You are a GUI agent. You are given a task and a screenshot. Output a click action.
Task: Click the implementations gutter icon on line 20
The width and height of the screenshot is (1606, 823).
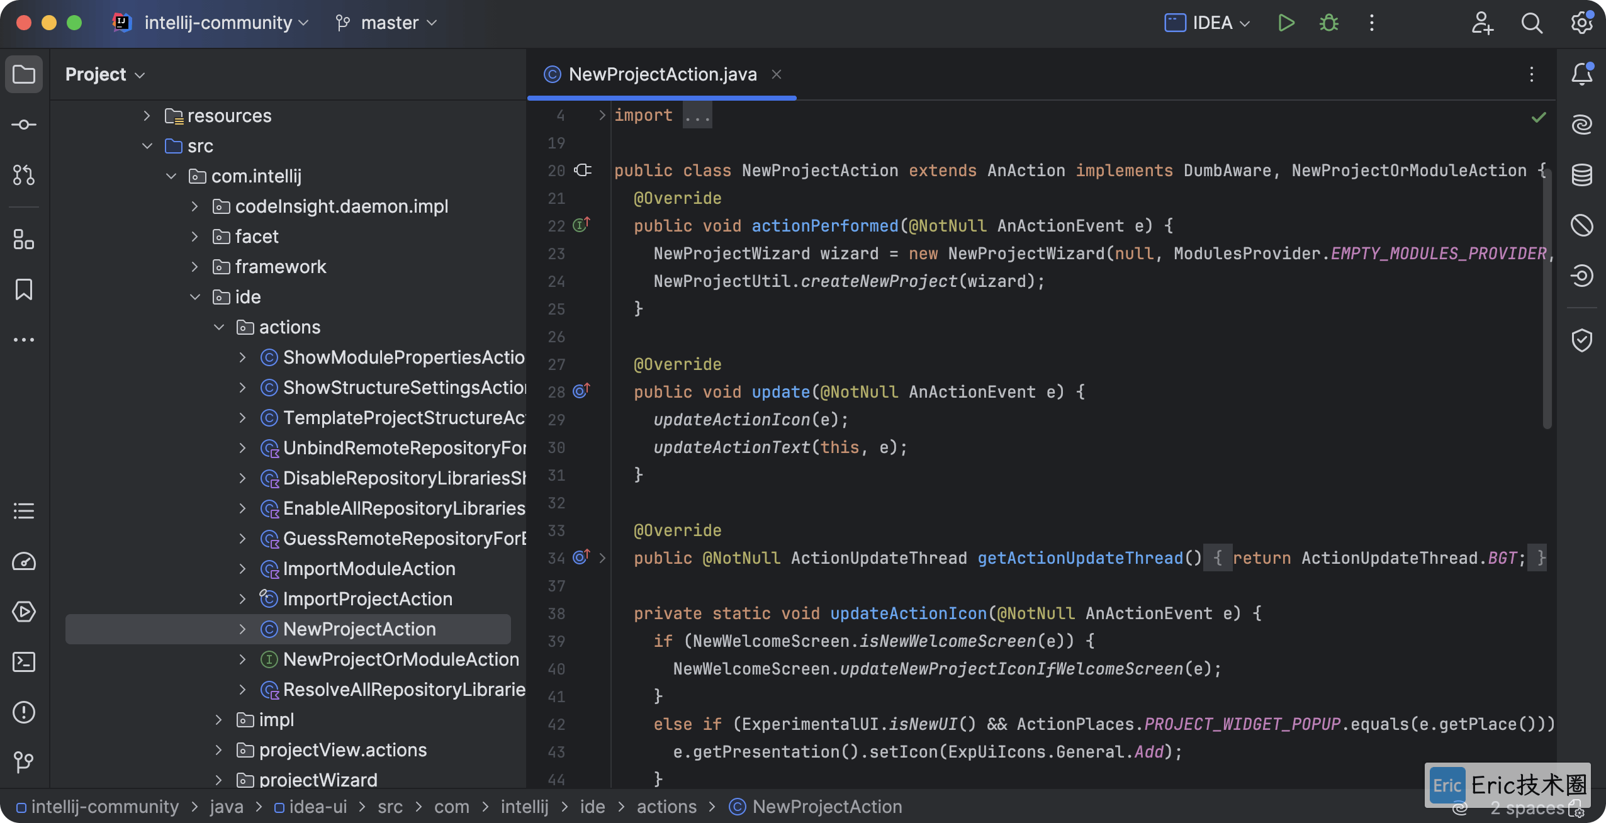(x=583, y=170)
